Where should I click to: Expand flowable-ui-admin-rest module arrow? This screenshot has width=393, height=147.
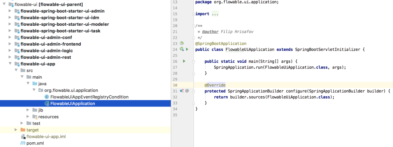[10, 57]
